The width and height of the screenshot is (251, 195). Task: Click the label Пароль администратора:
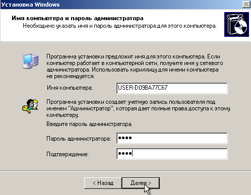click(79, 139)
